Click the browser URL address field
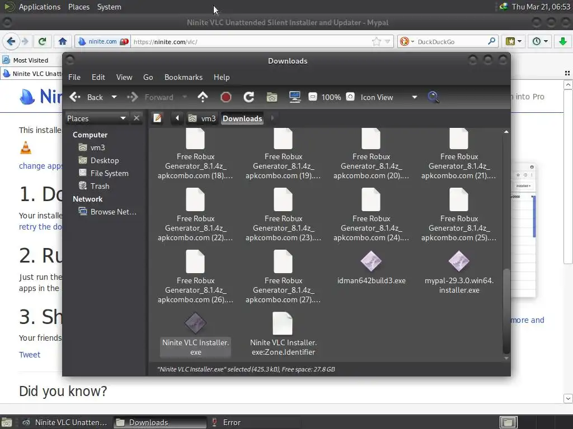573x429 pixels. [251, 41]
